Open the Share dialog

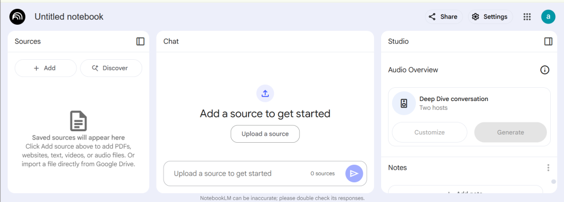[x=444, y=17]
